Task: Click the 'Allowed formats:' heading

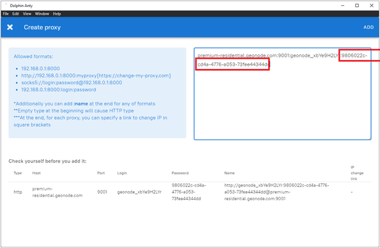Action: [x=33, y=56]
